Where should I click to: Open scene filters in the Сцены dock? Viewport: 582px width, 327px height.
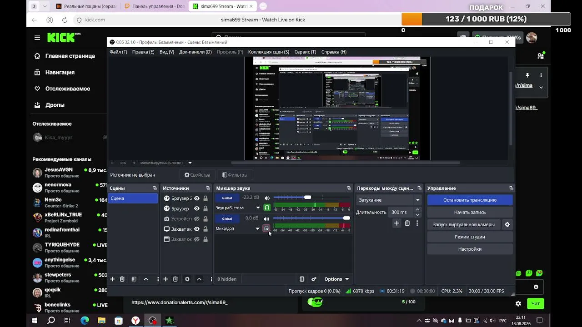134,279
